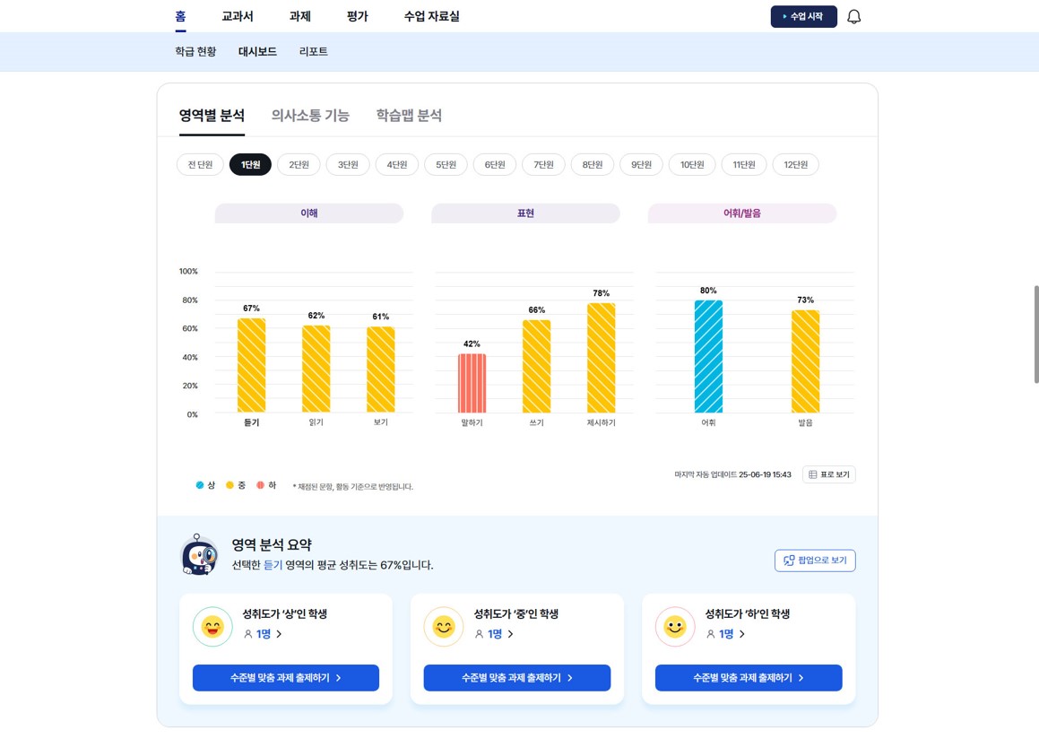Switch to table view with 표로 보기
The height and width of the screenshot is (739, 1039).
coord(828,474)
